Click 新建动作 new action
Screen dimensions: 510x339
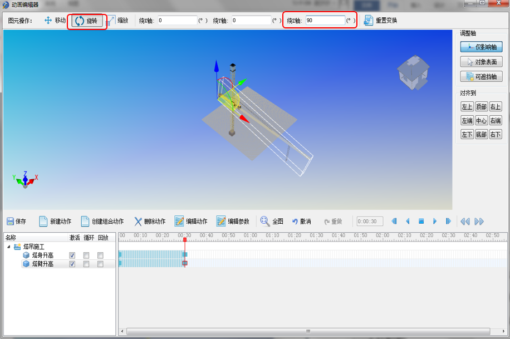point(55,221)
